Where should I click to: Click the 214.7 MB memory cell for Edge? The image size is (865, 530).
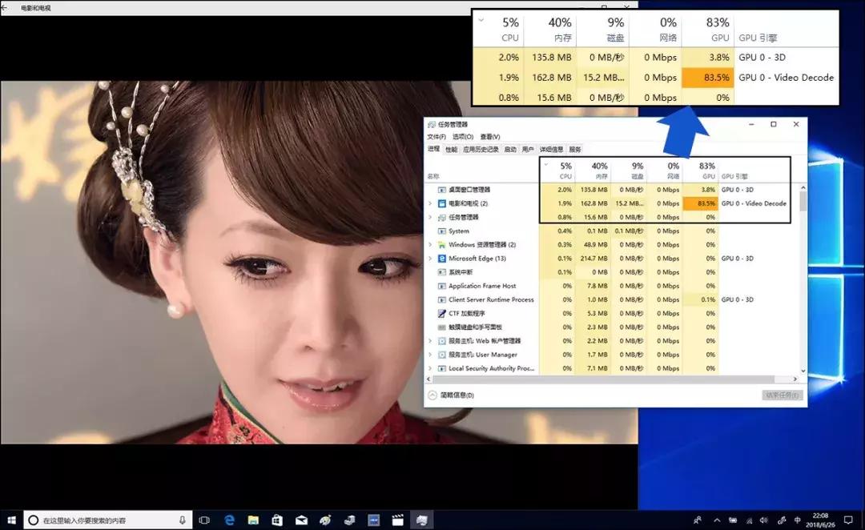[x=593, y=259]
